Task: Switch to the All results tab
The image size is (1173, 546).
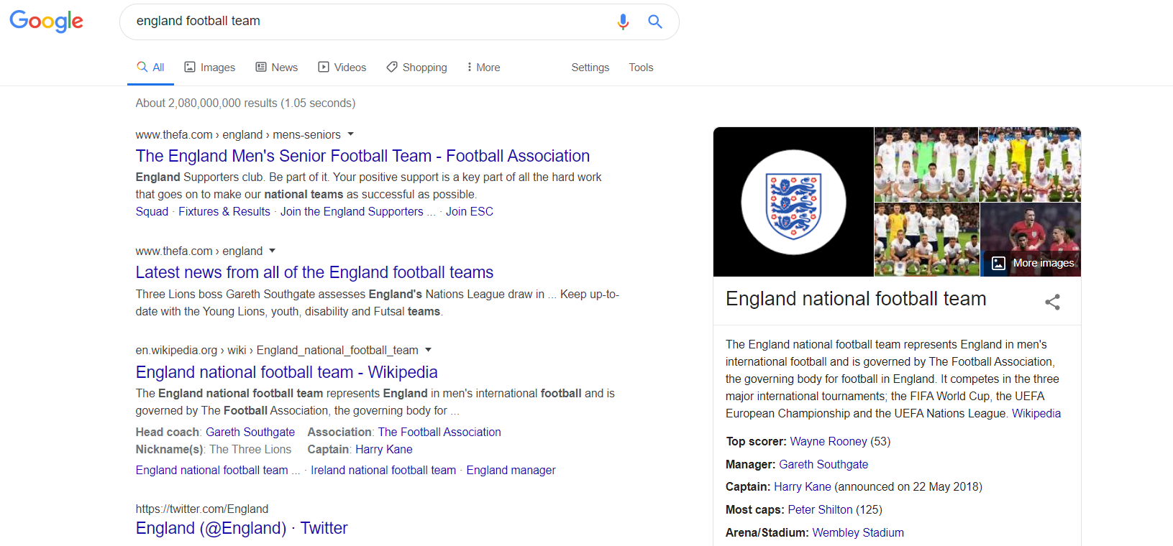Action: click(150, 68)
